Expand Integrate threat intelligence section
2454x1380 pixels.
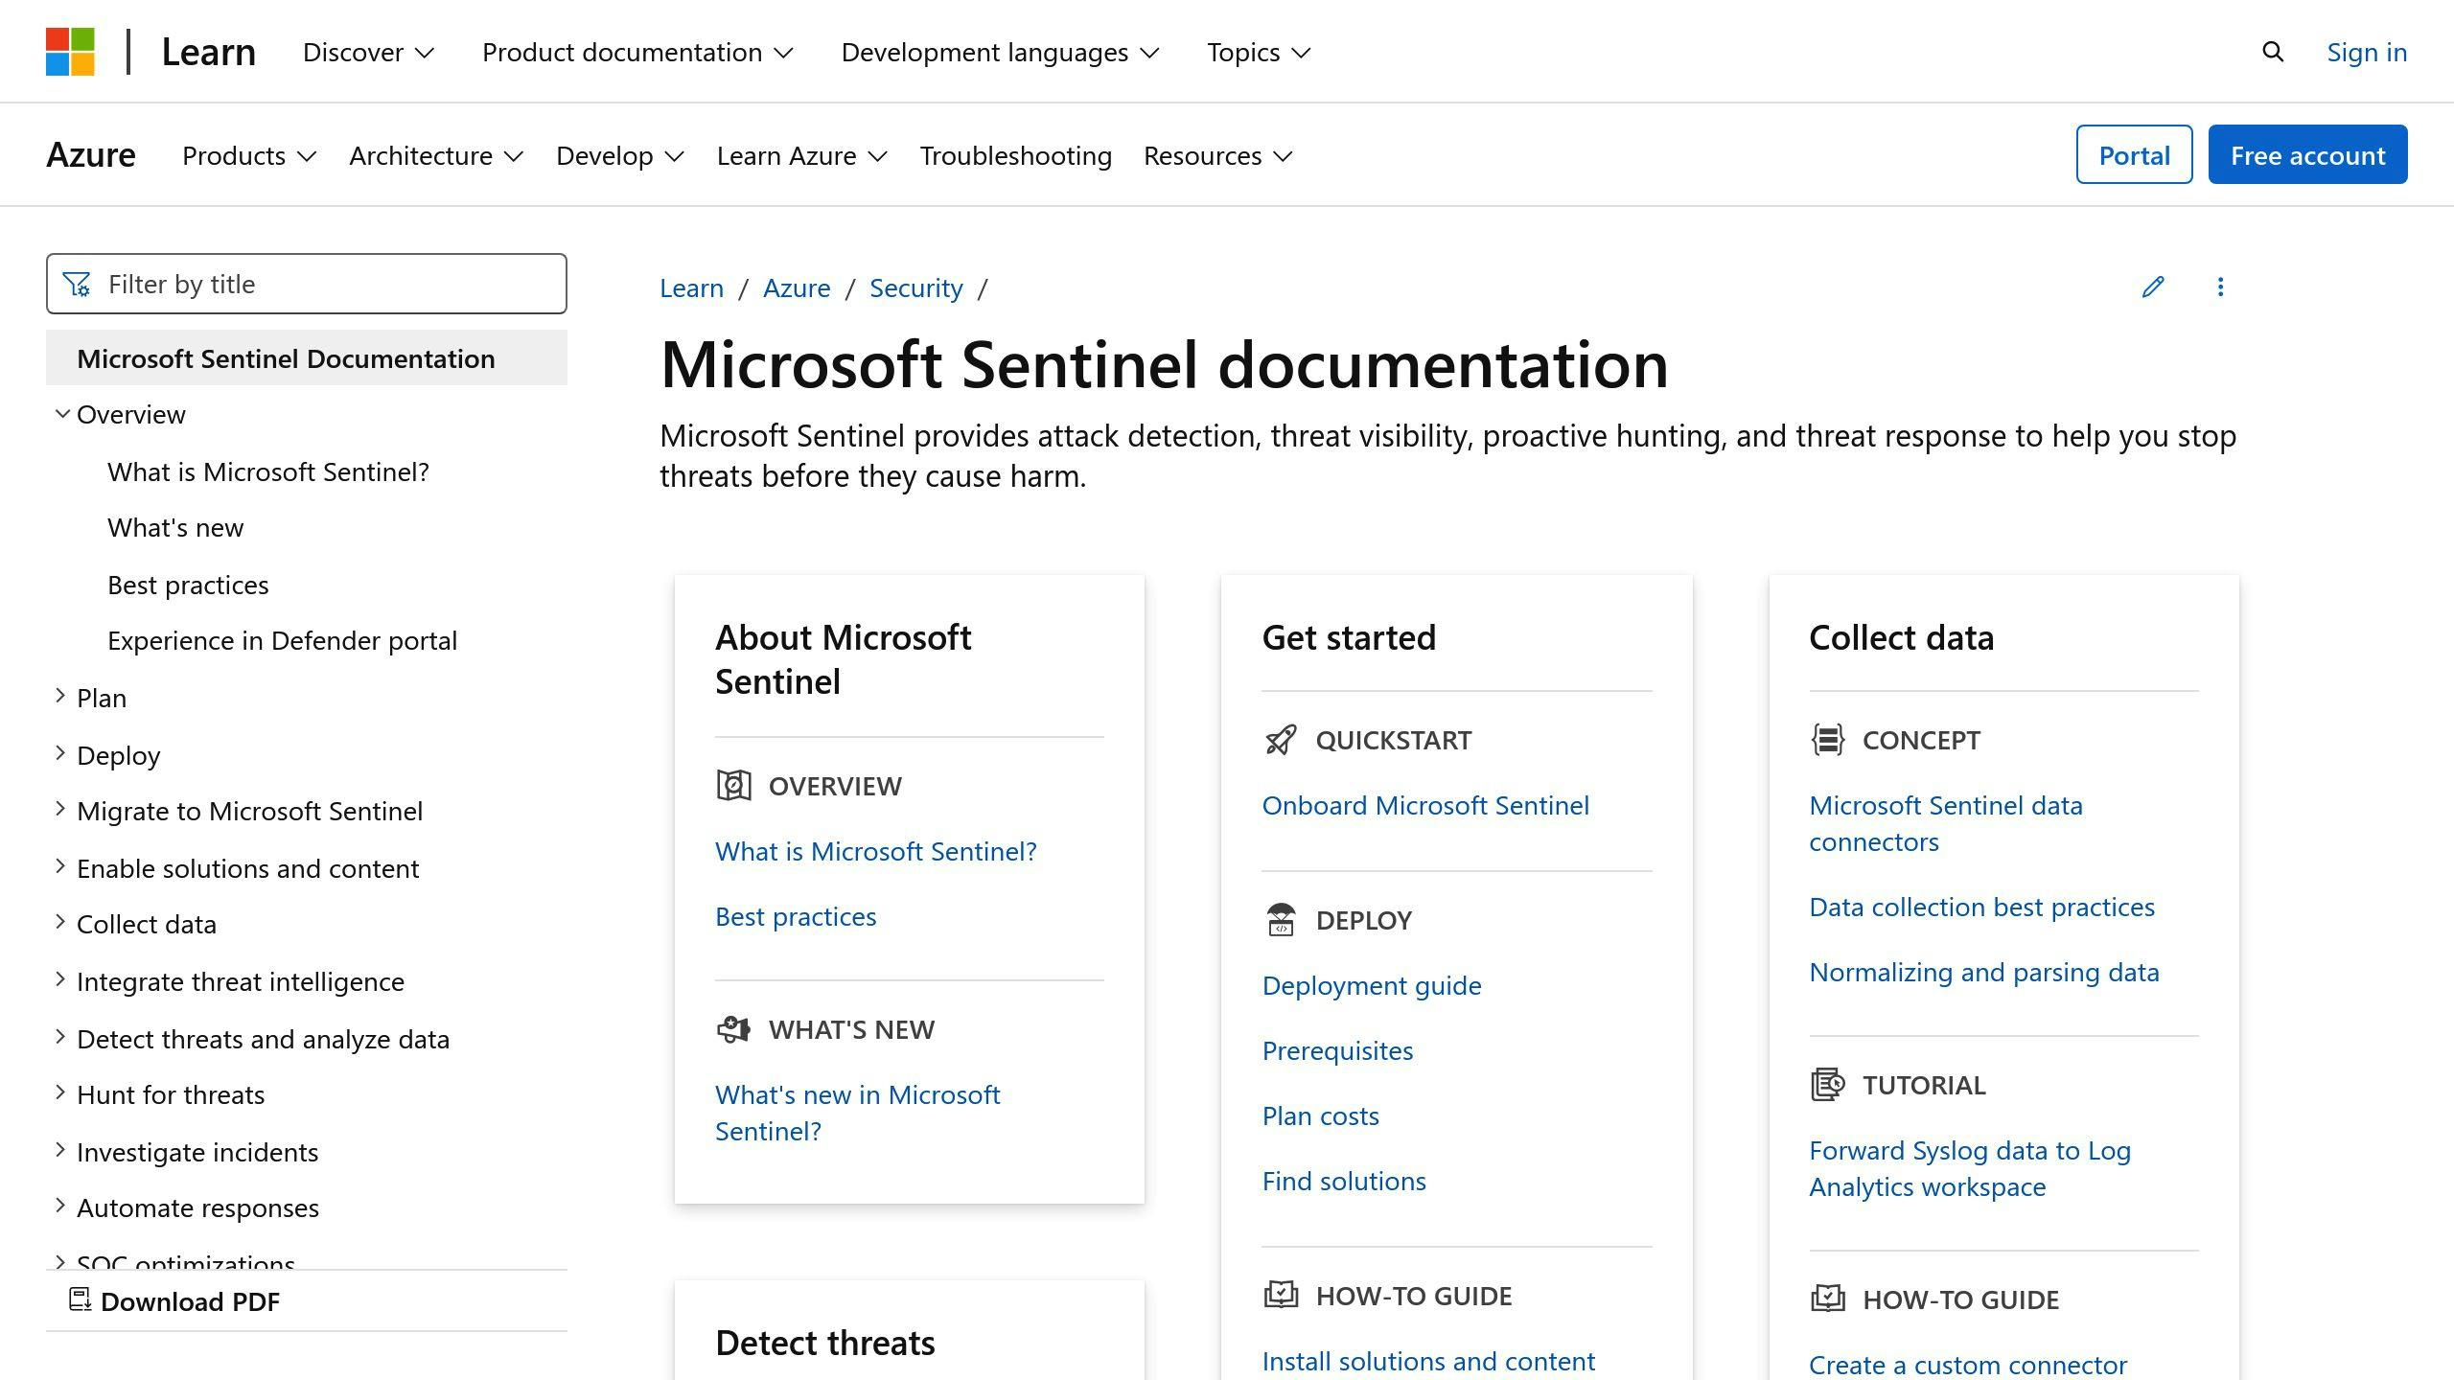[x=59, y=979]
